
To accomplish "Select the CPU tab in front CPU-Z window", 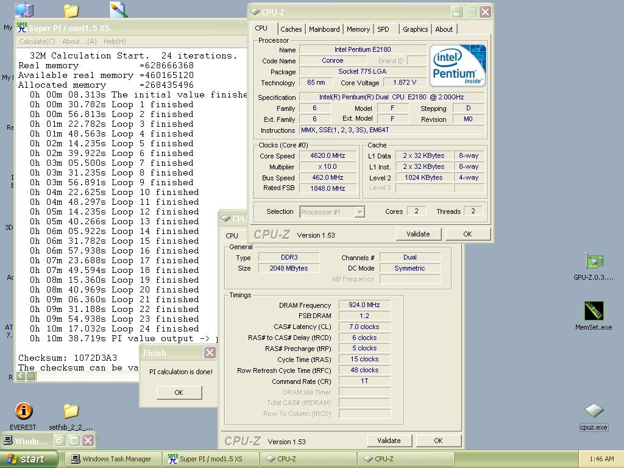I will click(261, 28).
